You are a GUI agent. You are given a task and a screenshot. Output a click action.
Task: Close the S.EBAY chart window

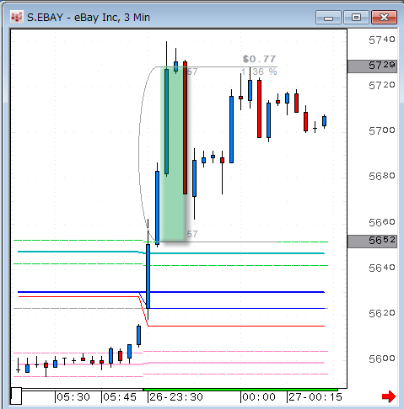(x=384, y=18)
